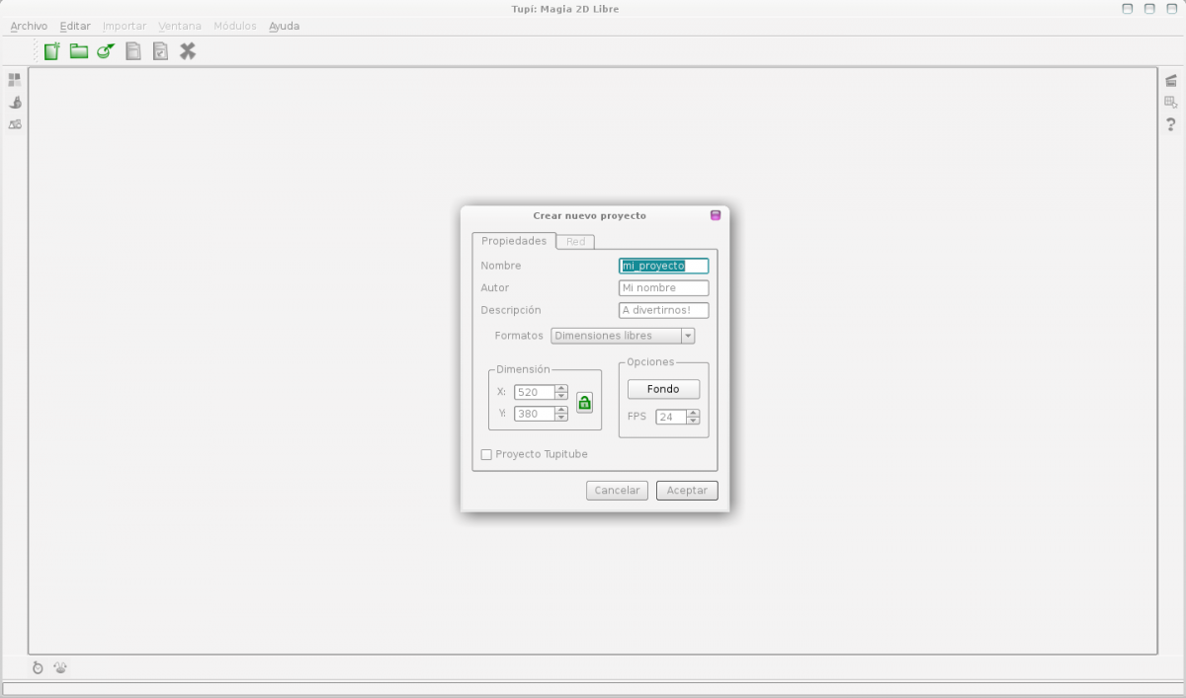This screenshot has height=698, width=1186.
Task: Click the open project folder icon
Action: click(x=79, y=51)
